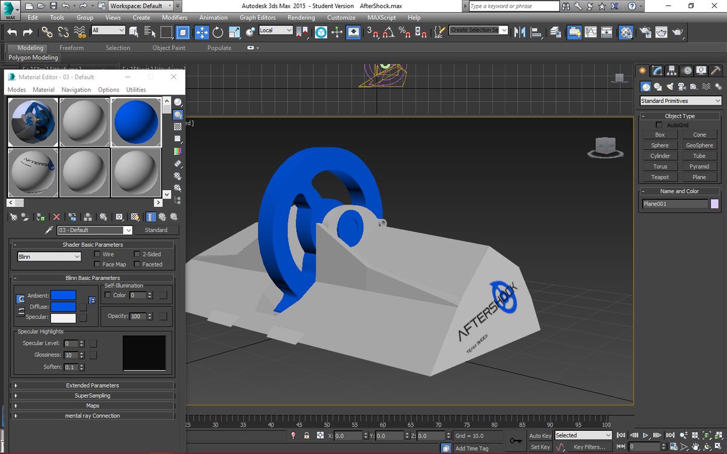The image size is (727, 454).
Task: Select the Select and Move tool
Action: click(x=201, y=32)
